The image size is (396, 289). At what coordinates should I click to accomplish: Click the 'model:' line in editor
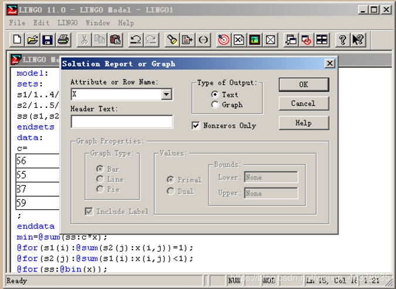[x=32, y=73]
